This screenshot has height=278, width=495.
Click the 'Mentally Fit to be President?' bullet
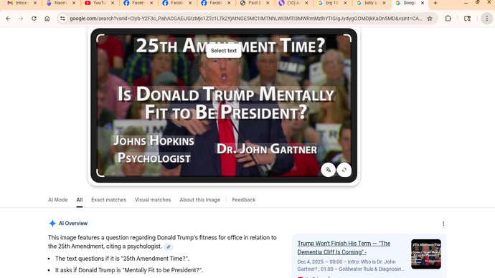[129, 270]
